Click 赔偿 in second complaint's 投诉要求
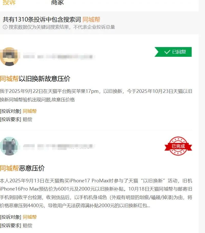 pyautogui.click(x=27, y=226)
